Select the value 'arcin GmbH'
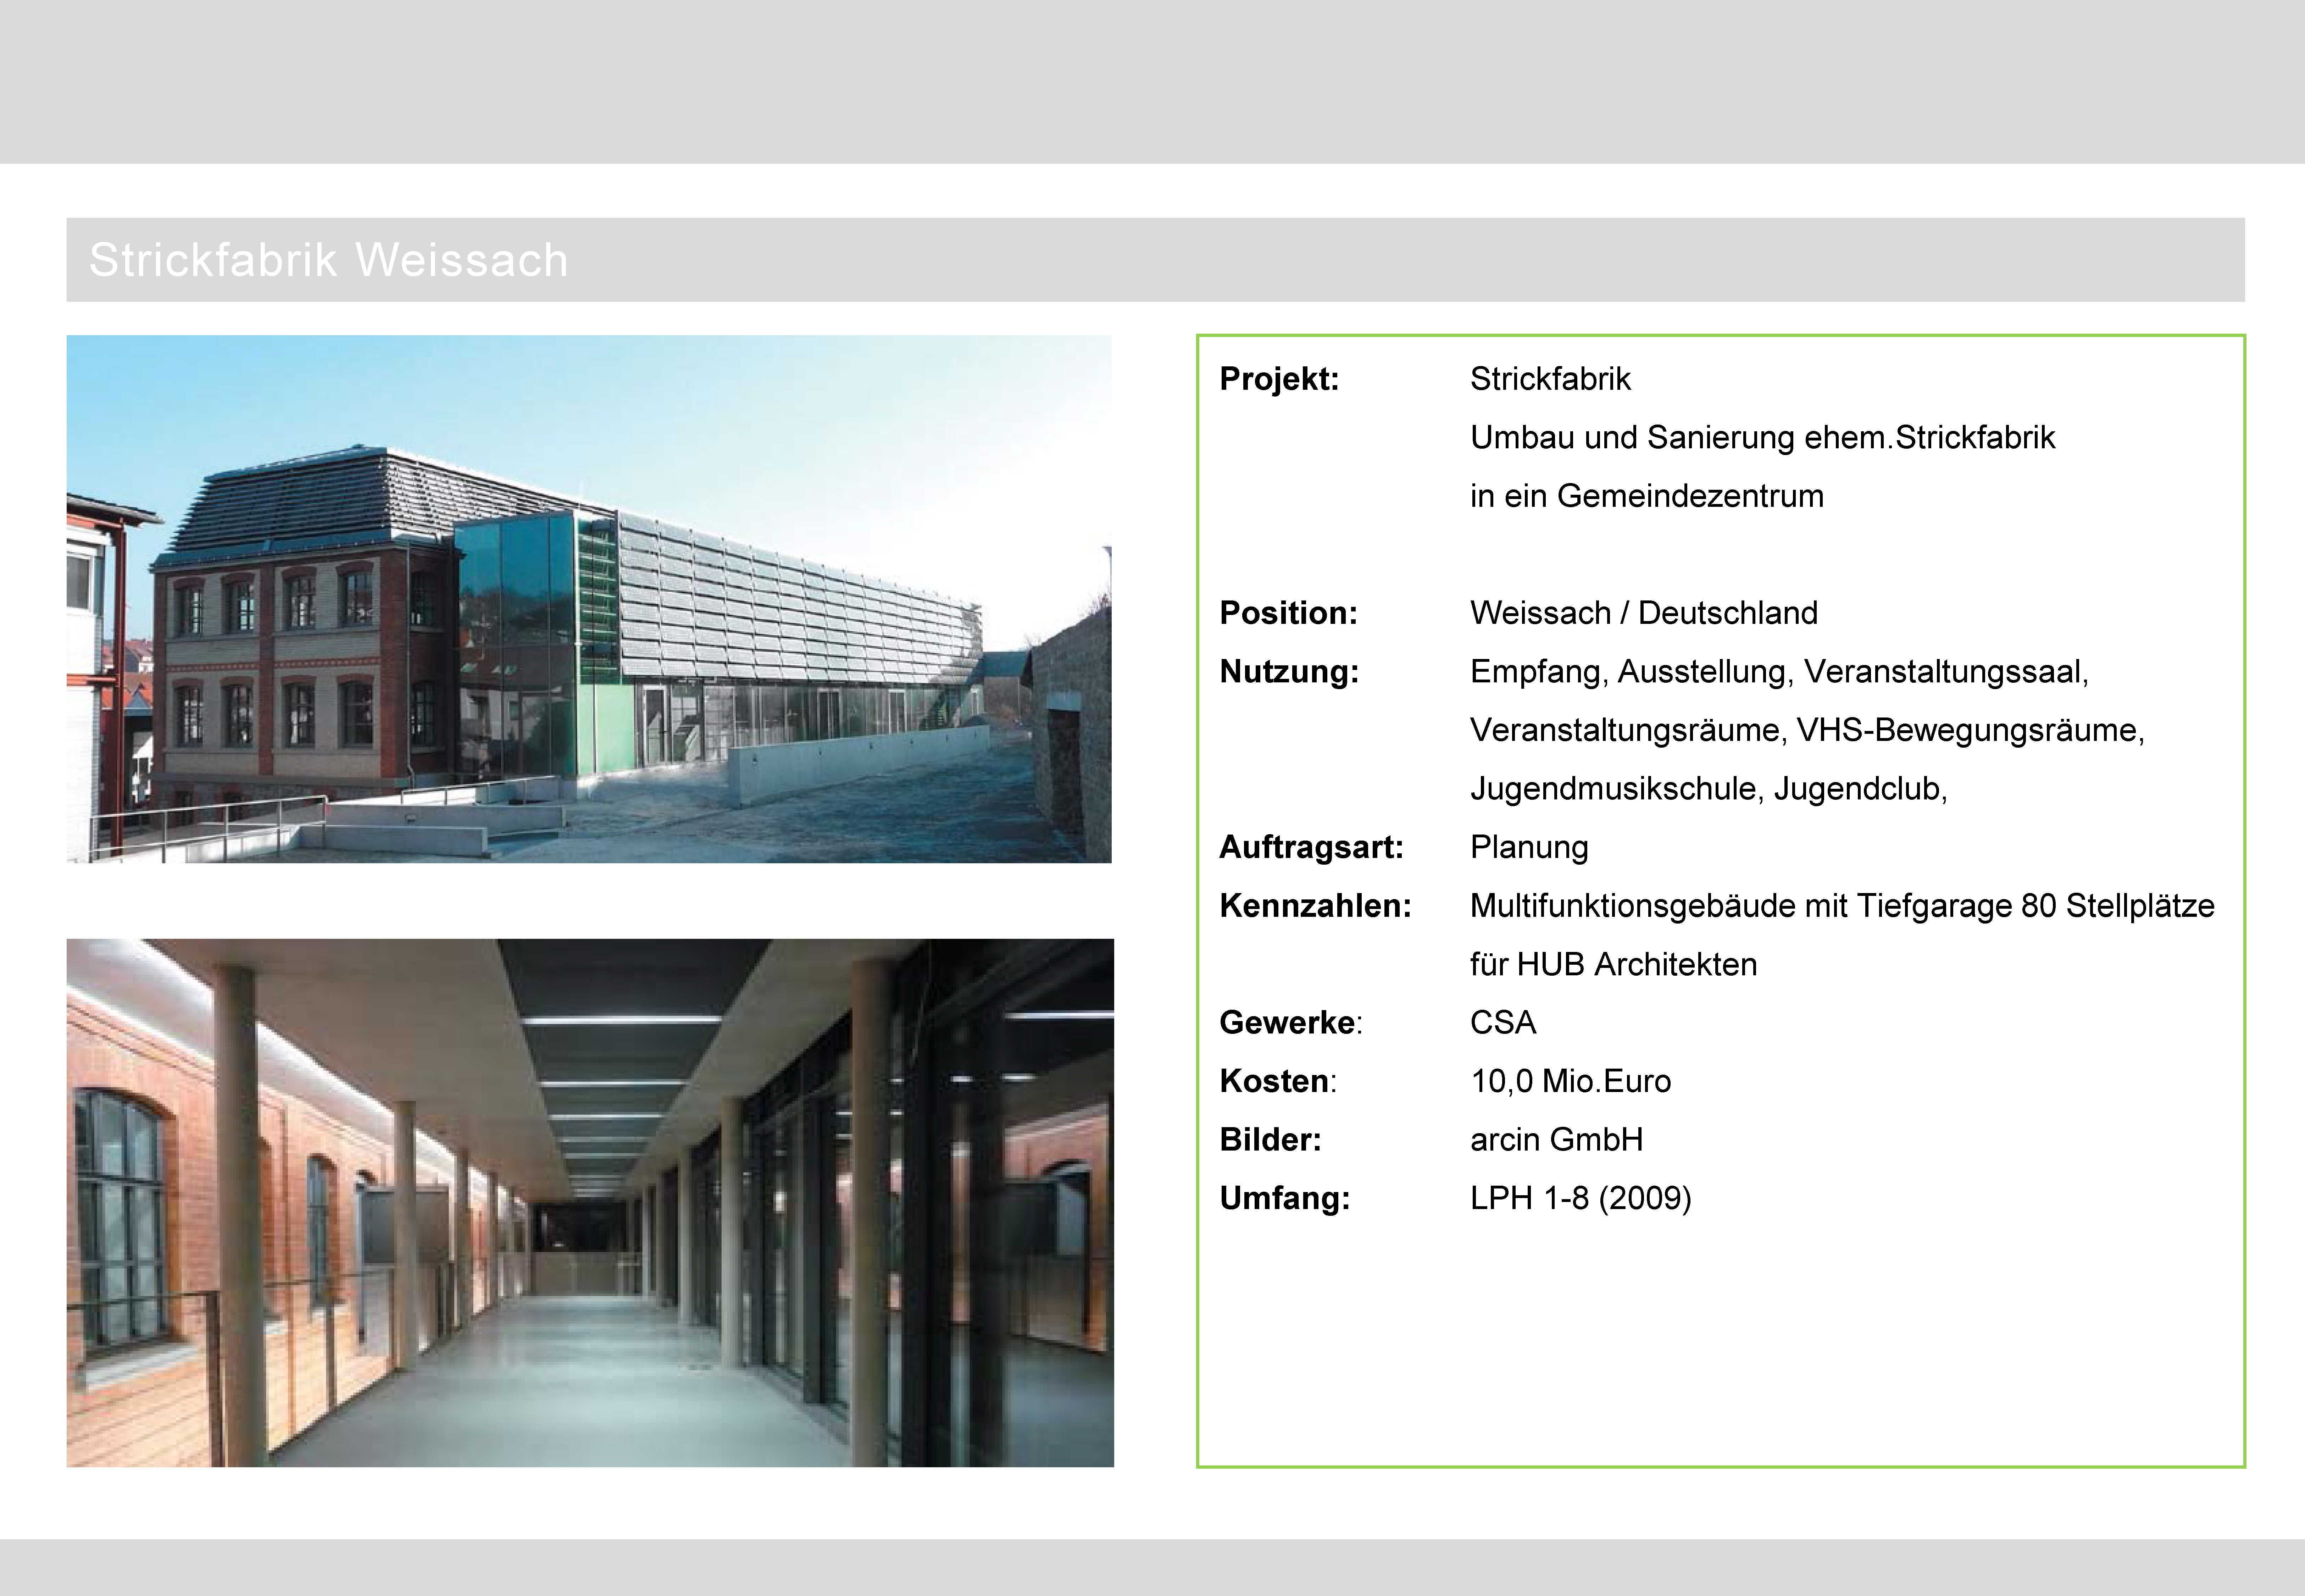The image size is (2305, 1596). pyautogui.click(x=1556, y=1140)
